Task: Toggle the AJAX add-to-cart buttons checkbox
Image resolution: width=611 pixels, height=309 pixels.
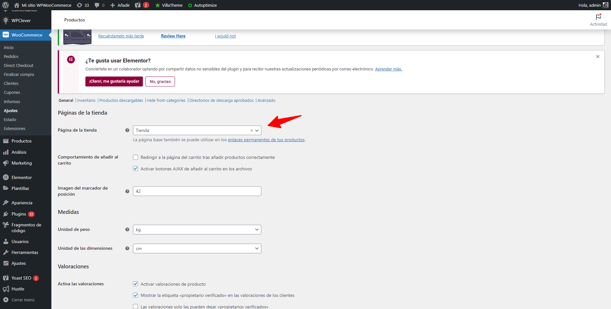Action: (x=135, y=169)
